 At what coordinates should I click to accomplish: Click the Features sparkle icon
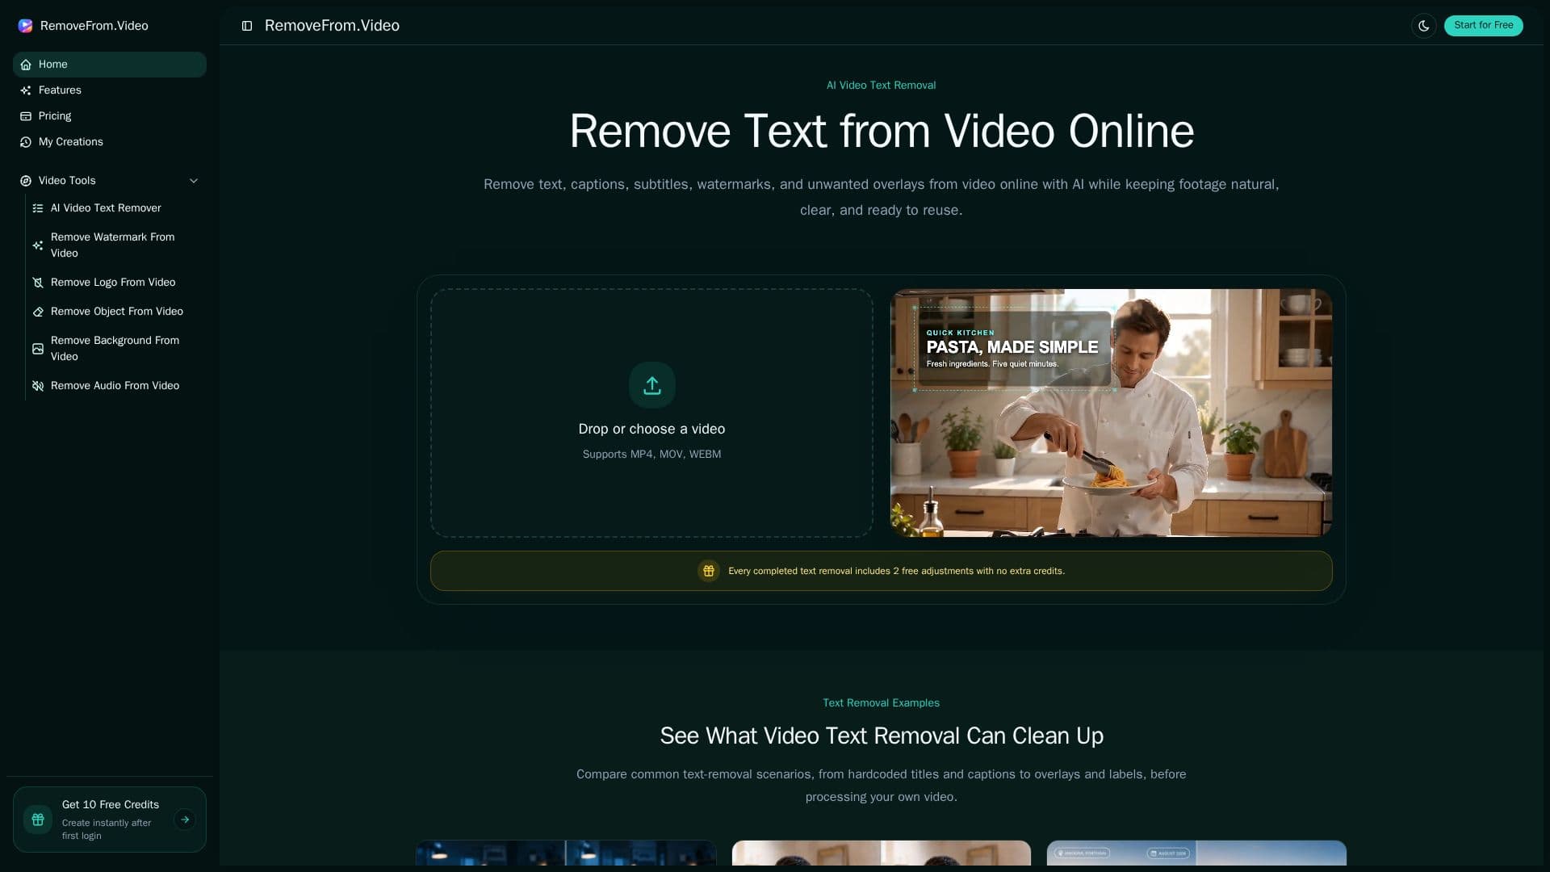click(x=26, y=90)
